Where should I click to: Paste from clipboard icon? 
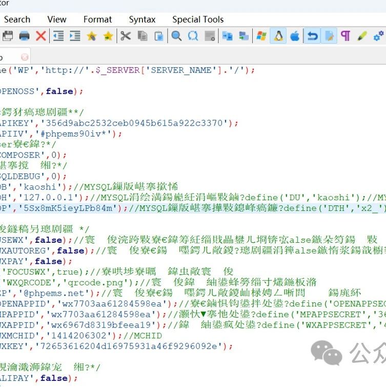[159, 36]
